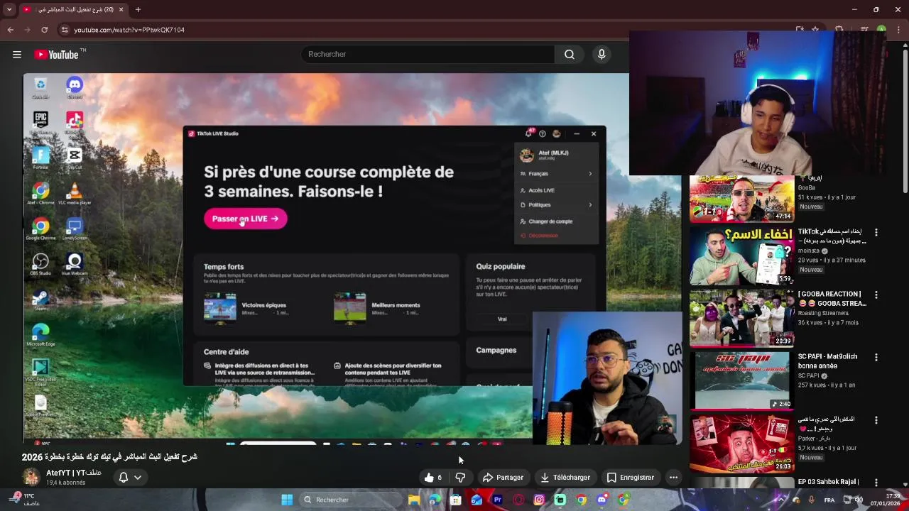The width and height of the screenshot is (909, 511).
Task: Open the TikTok LIVE Studio notifications bell
Action: point(528,133)
